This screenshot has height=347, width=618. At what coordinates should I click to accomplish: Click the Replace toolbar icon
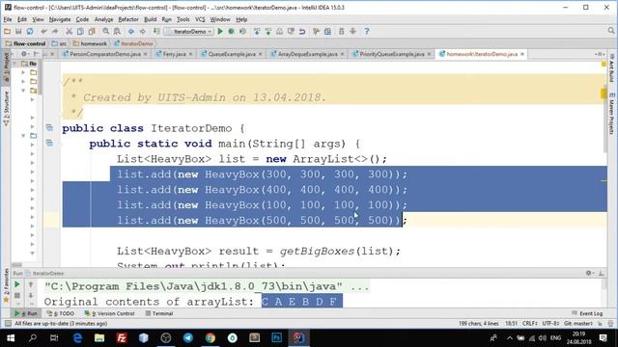[x=117, y=32]
